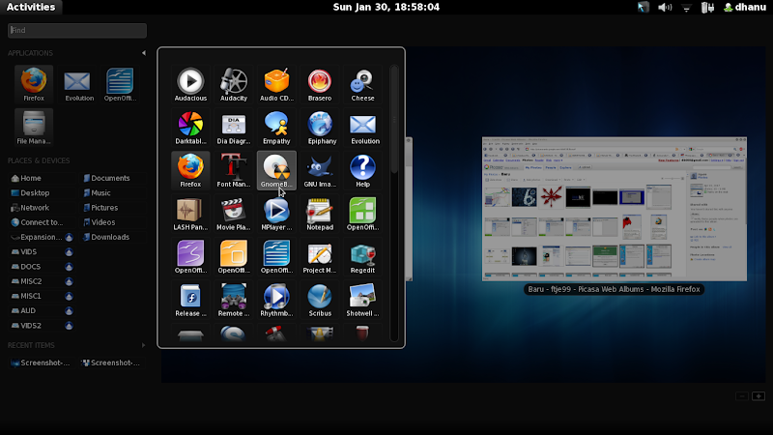Open Dia Diagram editor
Image resolution: width=773 pixels, height=435 pixels.
point(234,128)
